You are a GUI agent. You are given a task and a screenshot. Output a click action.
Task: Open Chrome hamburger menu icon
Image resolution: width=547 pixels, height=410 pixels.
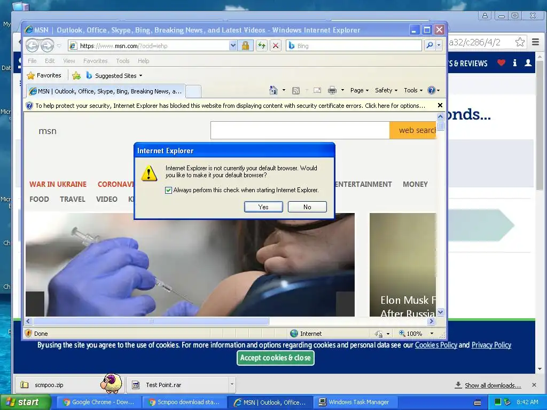click(x=535, y=42)
